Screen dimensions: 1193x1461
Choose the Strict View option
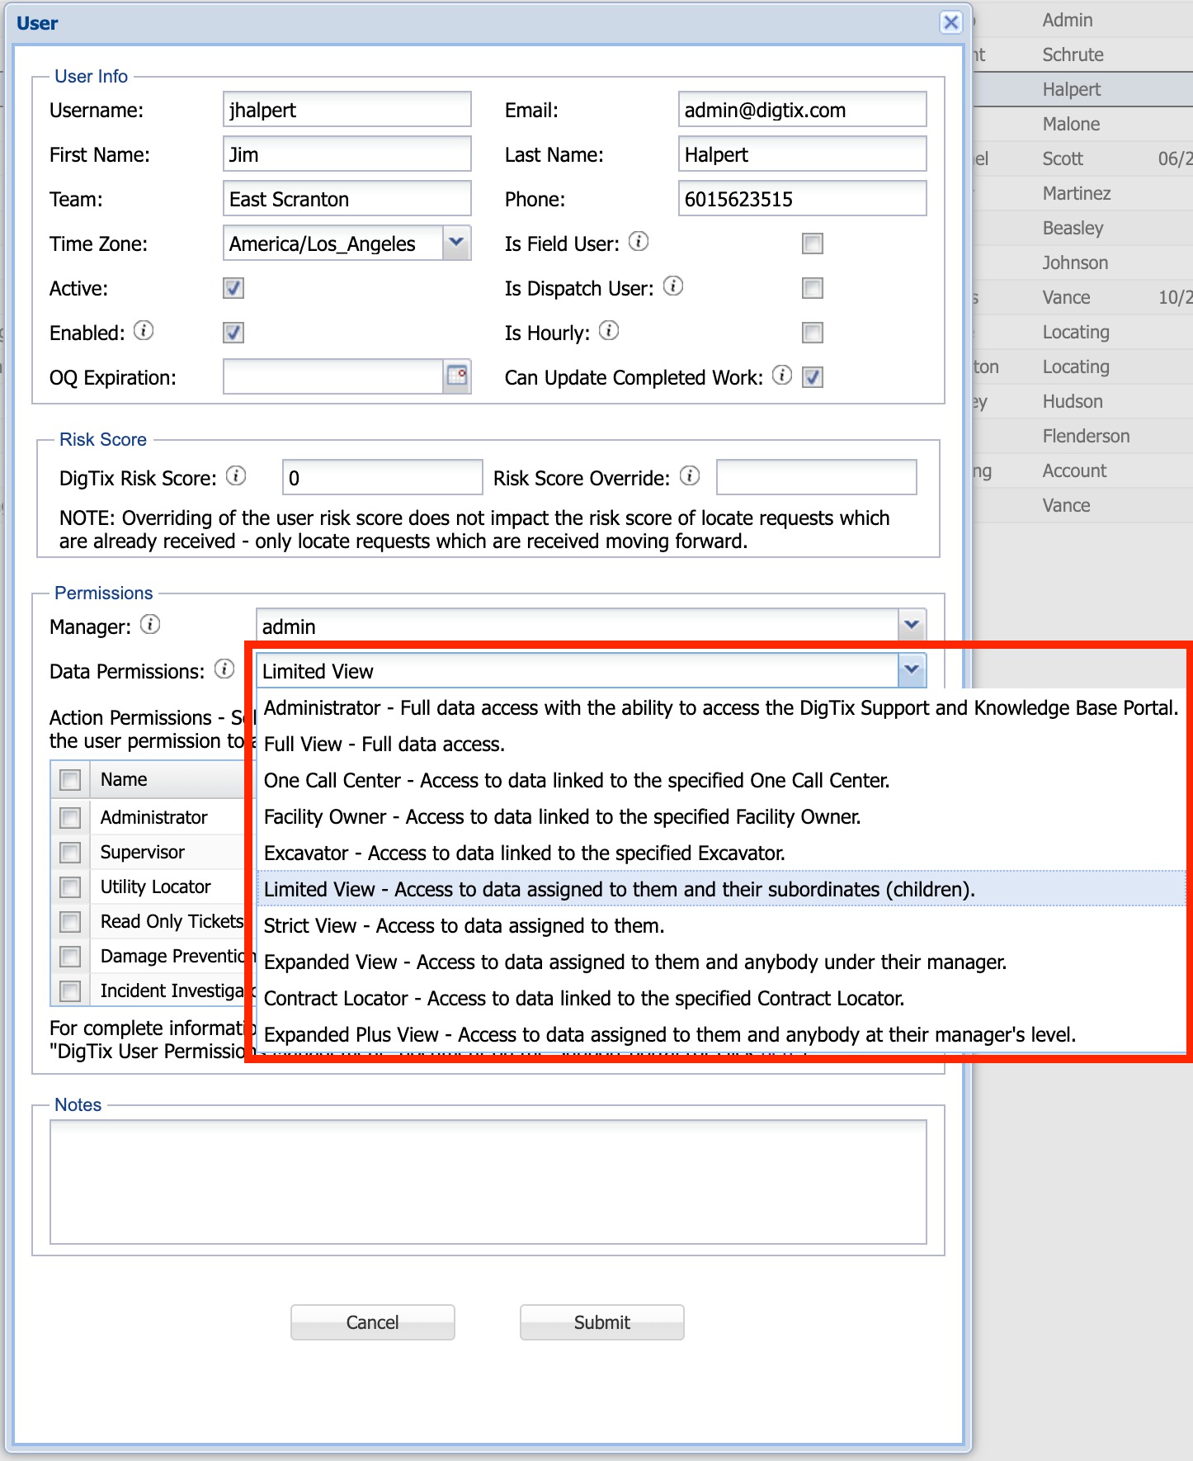tap(721, 926)
